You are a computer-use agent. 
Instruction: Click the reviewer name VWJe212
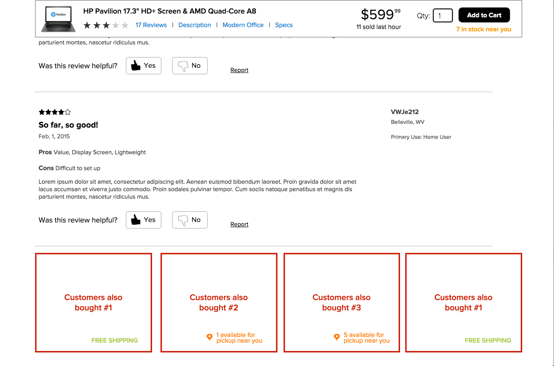point(405,112)
